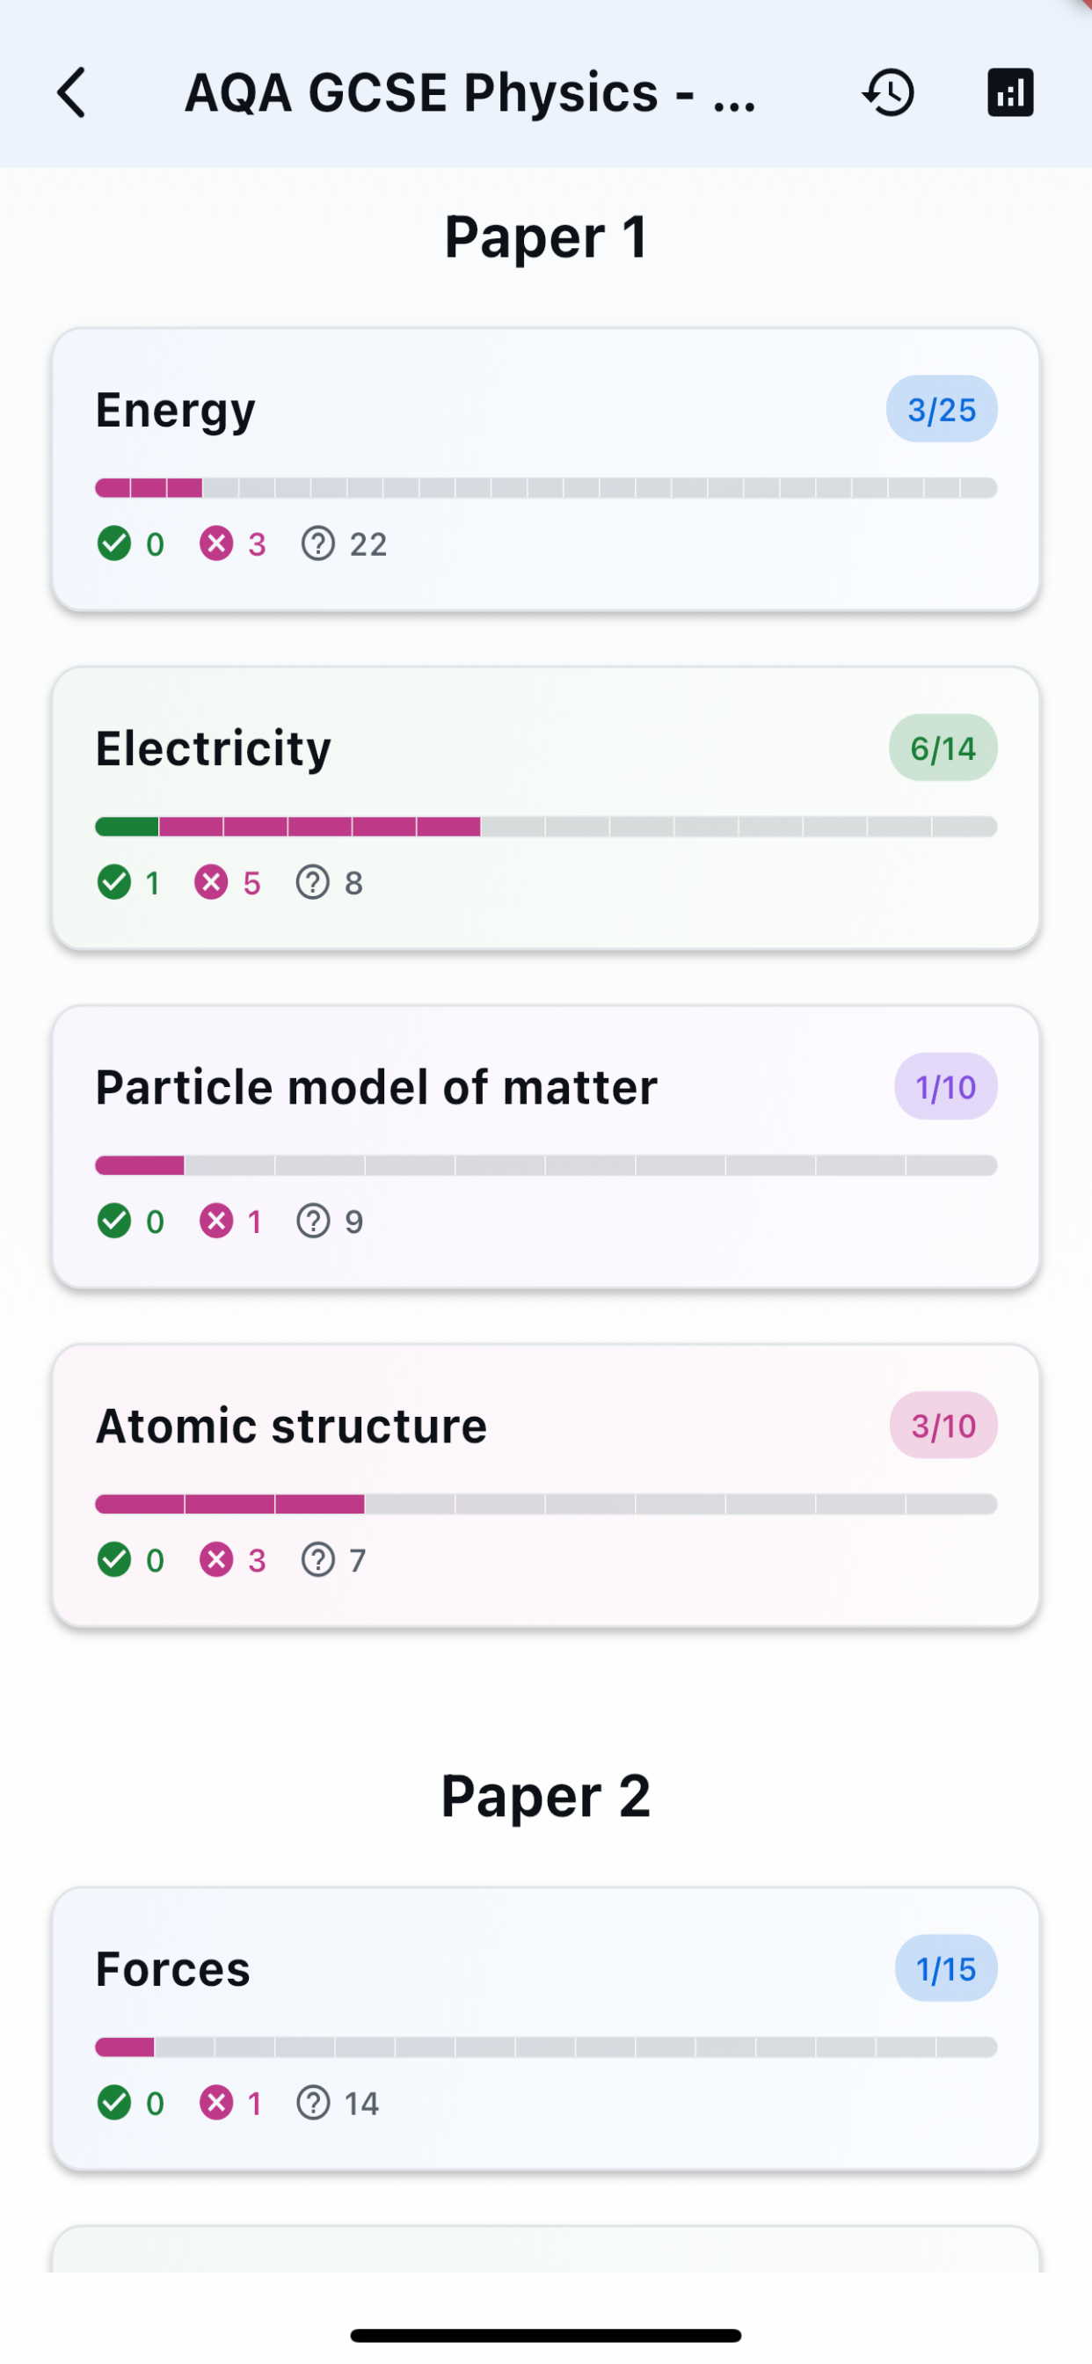This screenshot has height=2364, width=1092.
Task: Tap the question mark icon on Energy
Action: 317,544
